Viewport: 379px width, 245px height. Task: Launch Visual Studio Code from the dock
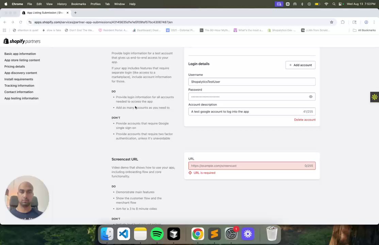pyautogui.click(x=123, y=234)
